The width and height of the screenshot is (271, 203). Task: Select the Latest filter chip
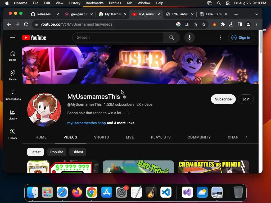[35, 152]
